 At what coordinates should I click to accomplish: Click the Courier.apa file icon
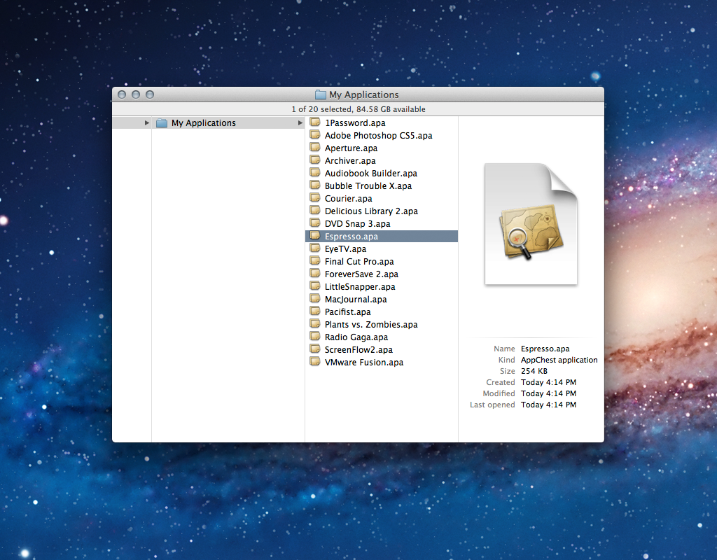point(315,197)
